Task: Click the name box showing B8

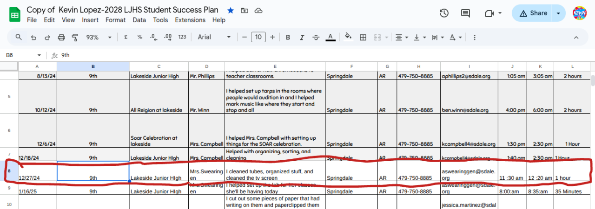Action: click(x=23, y=55)
